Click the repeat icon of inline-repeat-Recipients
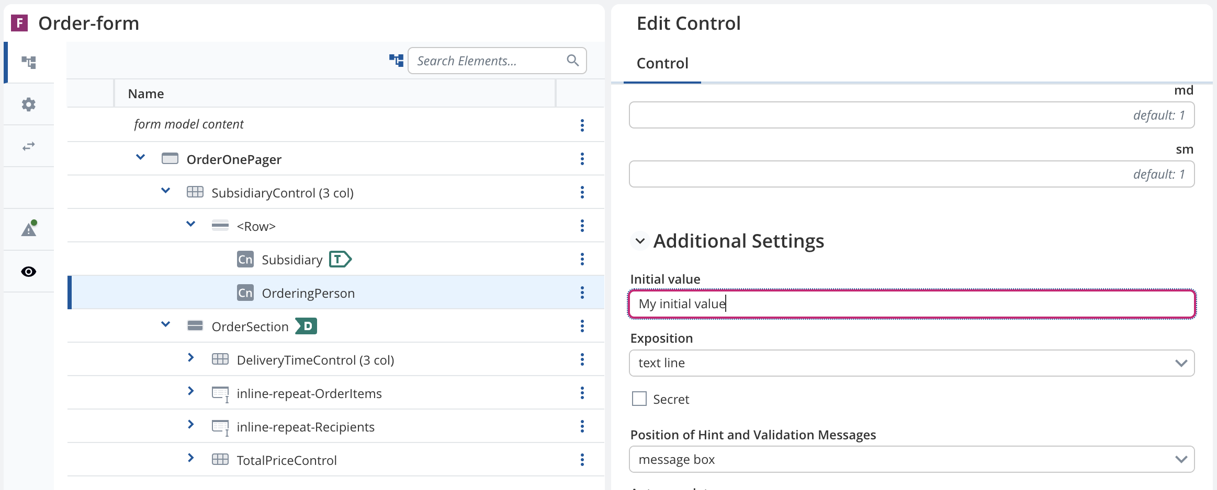This screenshot has height=490, width=1217. (220, 428)
